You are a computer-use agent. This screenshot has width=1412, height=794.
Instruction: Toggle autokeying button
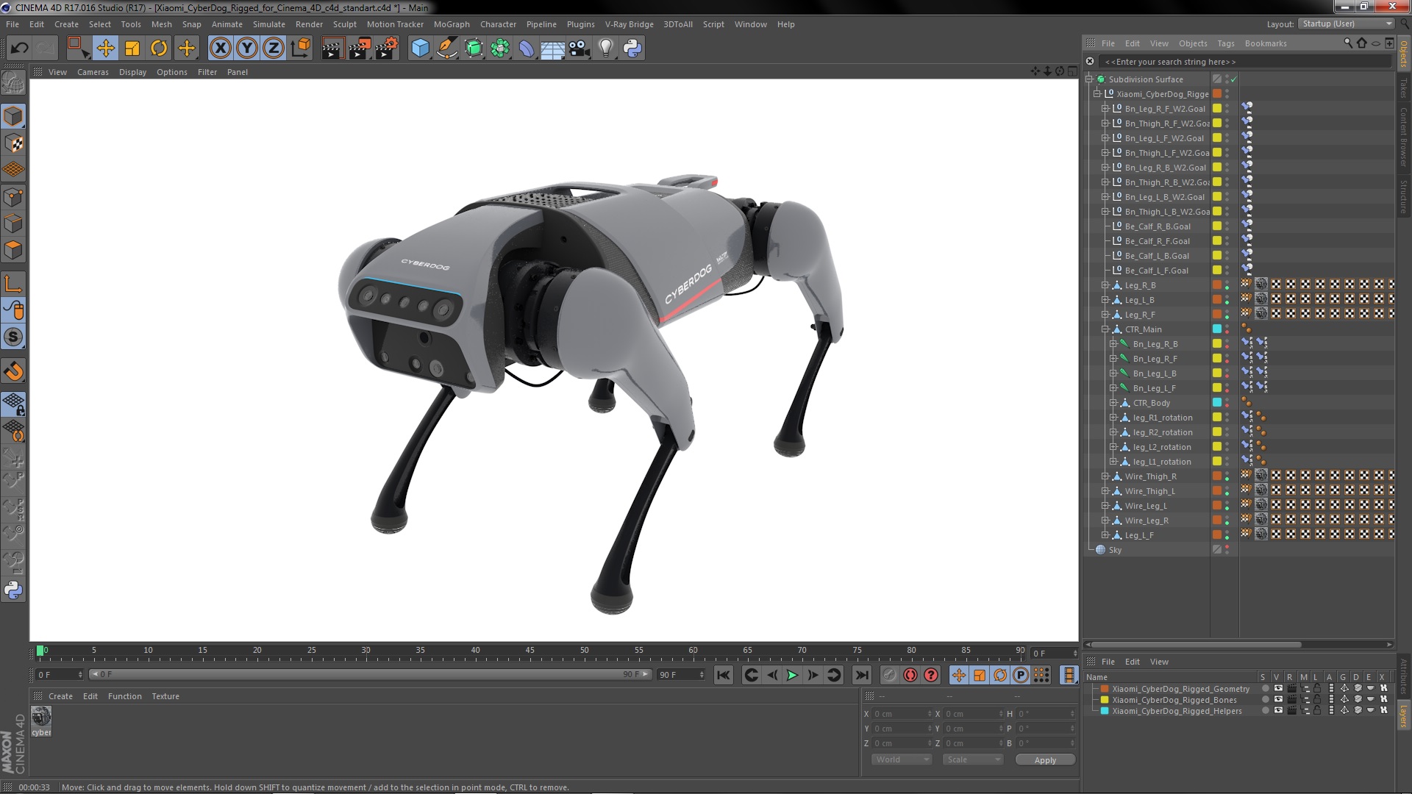pyautogui.click(x=910, y=675)
